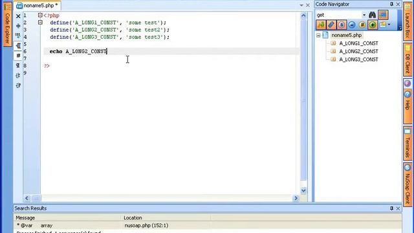Click the define 'A_LONG1_CONST' code line
The image size is (414, 233).
pos(108,23)
